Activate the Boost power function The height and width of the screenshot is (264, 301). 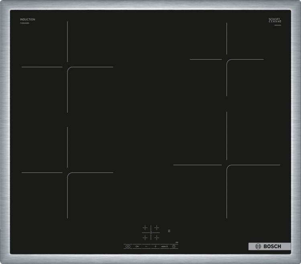(x=164, y=246)
